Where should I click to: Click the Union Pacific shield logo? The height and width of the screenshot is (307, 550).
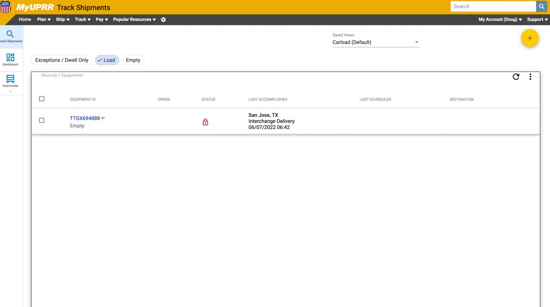5,7
